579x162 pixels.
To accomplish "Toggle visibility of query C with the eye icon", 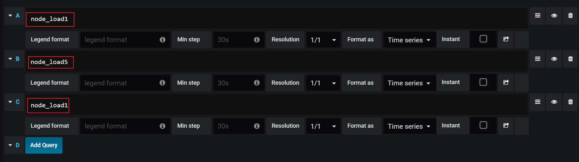I will (554, 102).
